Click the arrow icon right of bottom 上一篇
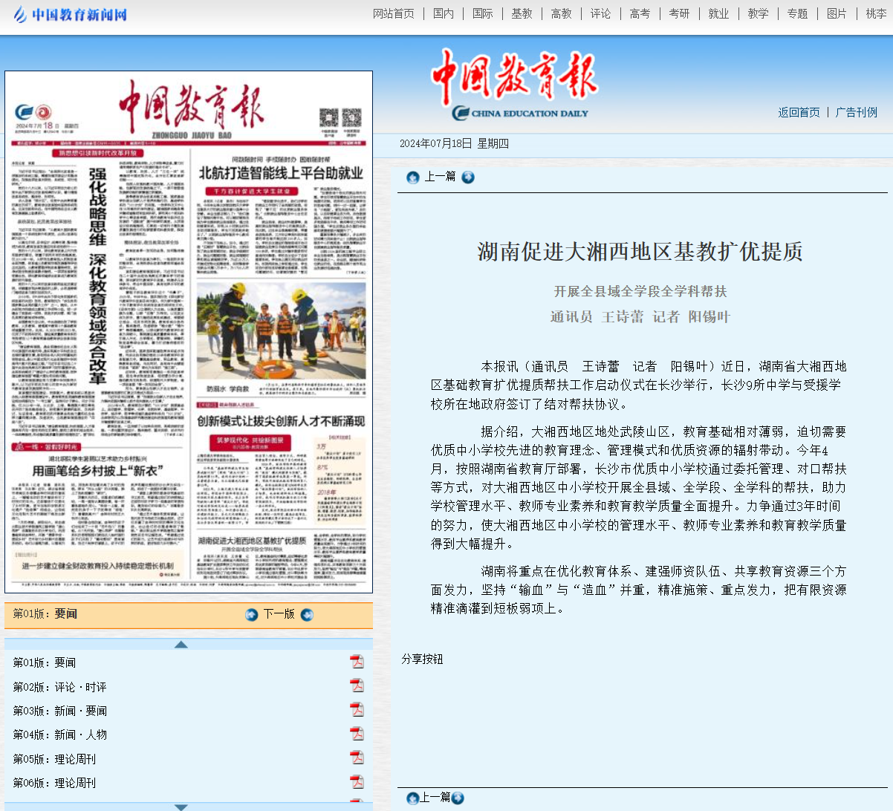893x811 pixels. 458,798
